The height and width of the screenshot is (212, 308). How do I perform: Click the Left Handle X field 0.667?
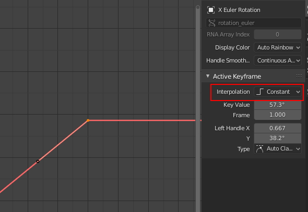click(x=278, y=128)
